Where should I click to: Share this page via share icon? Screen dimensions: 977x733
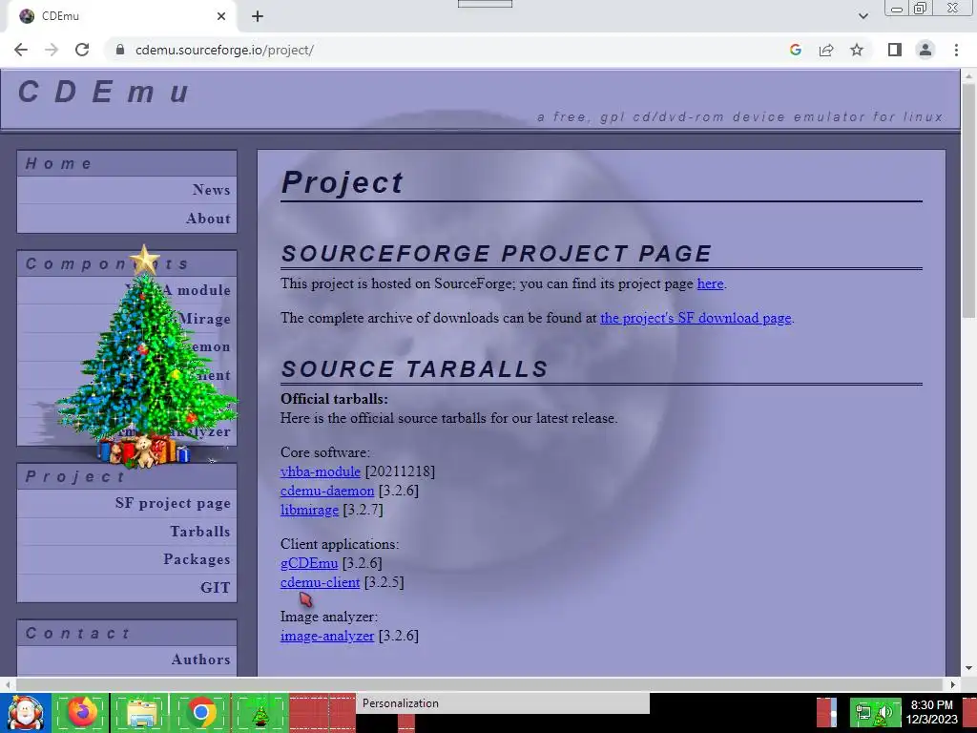(826, 50)
